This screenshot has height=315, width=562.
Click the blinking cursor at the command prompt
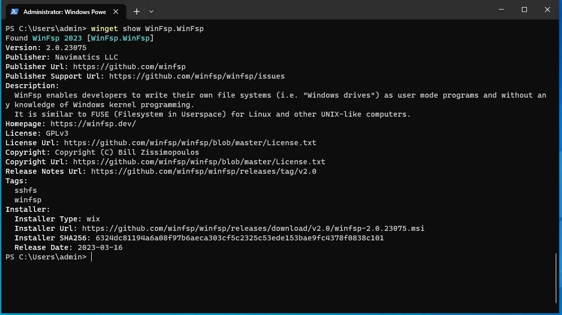[x=91, y=256]
